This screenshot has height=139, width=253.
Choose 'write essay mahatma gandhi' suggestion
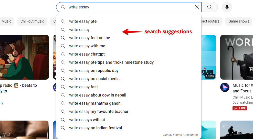95,103
